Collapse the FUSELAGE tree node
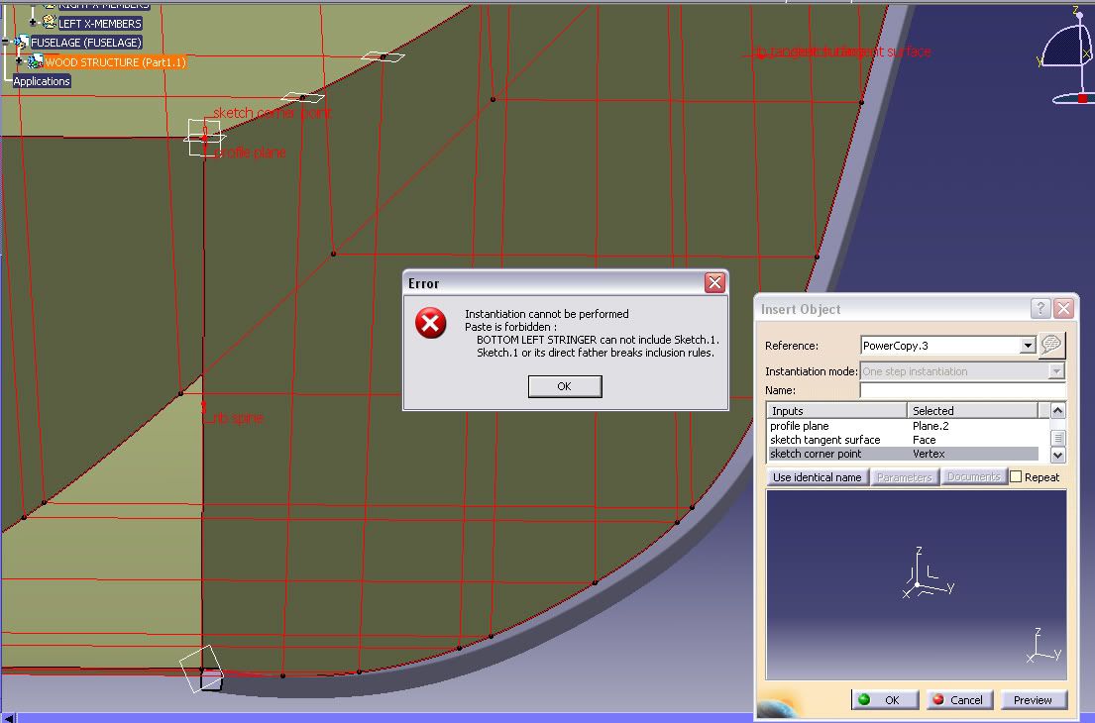The height and width of the screenshot is (723, 1095). click(x=5, y=42)
